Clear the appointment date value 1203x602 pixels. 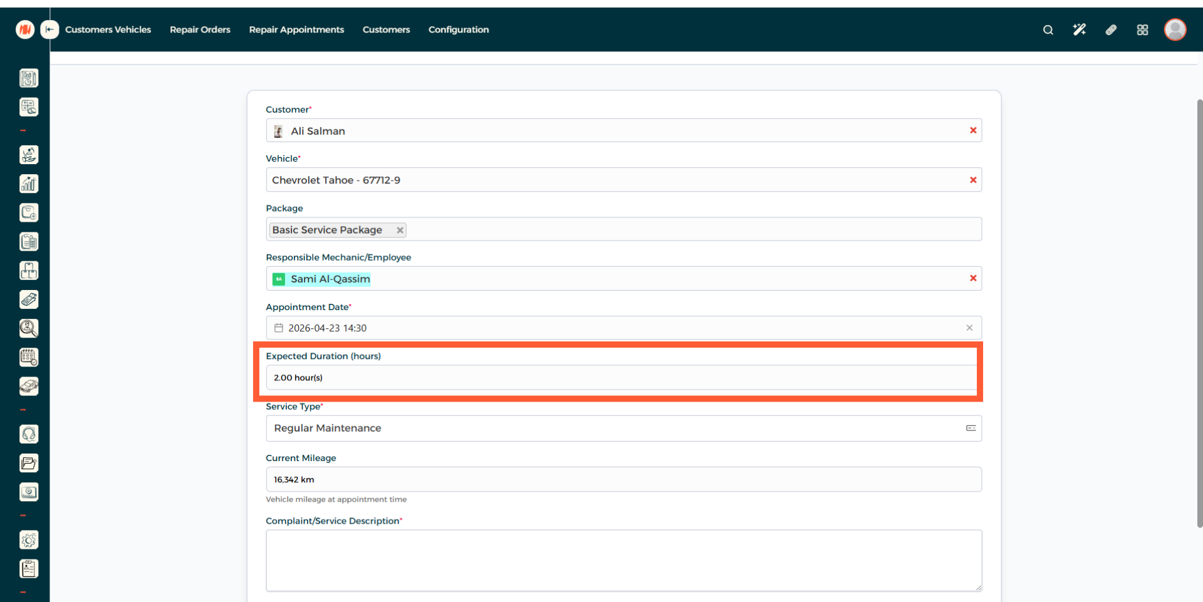969,328
